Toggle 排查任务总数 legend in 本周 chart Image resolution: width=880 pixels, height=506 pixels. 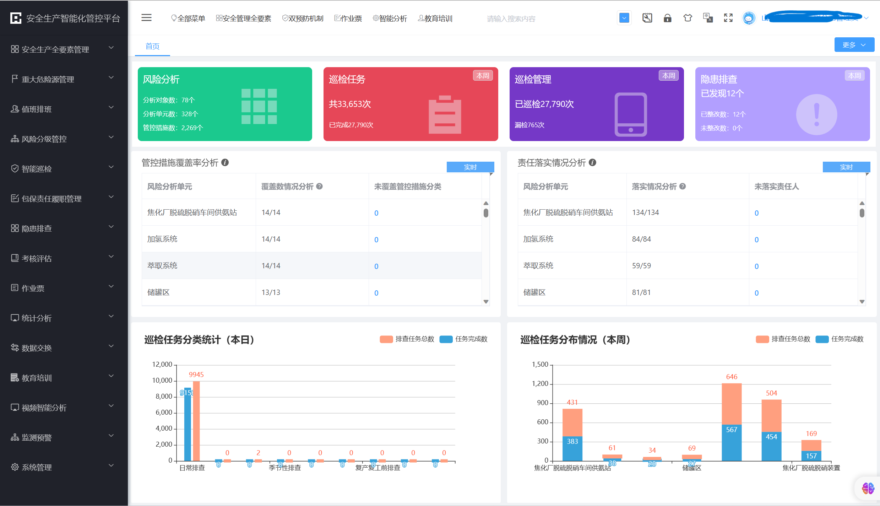click(x=783, y=339)
